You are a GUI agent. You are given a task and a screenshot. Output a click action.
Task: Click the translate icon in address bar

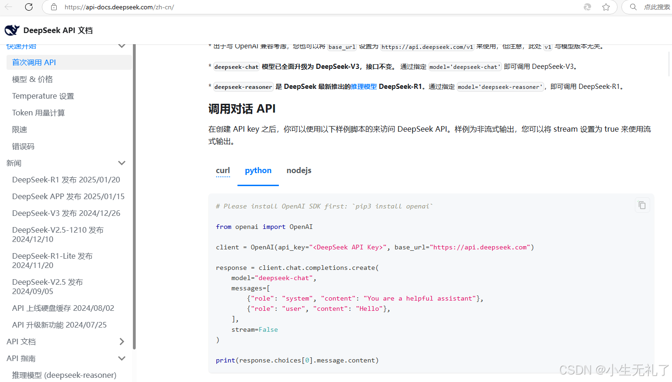point(587,7)
